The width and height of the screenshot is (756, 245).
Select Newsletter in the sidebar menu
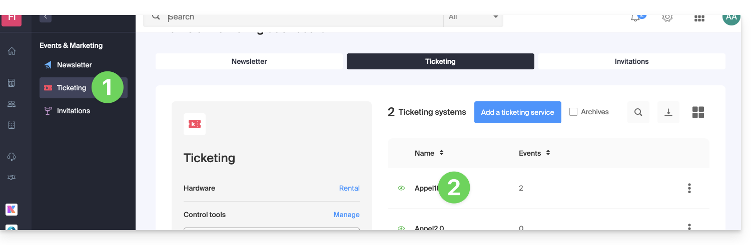[74, 65]
